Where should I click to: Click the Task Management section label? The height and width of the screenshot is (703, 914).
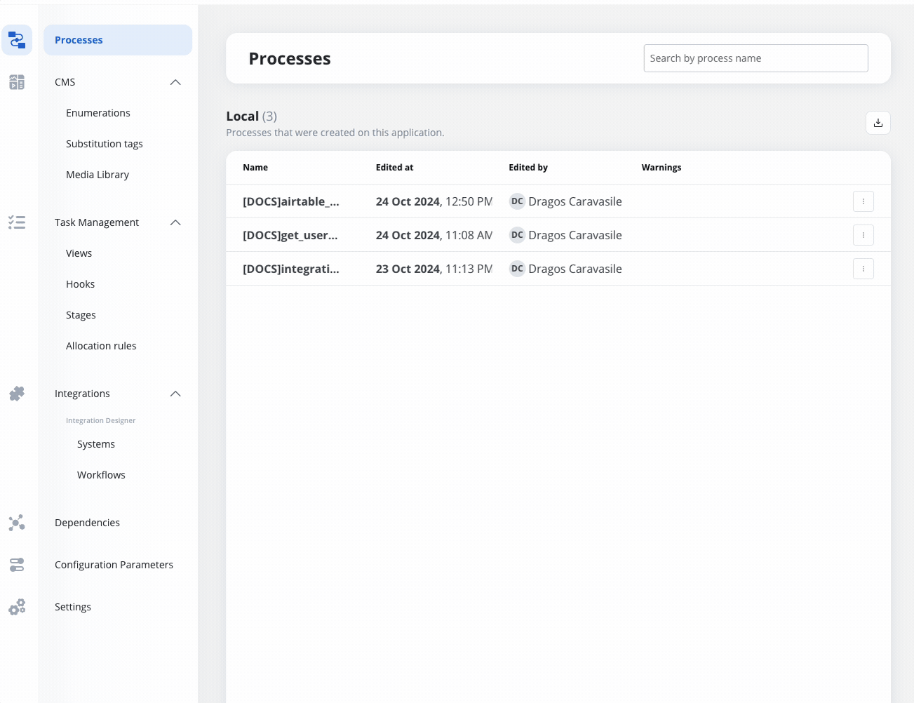point(97,222)
